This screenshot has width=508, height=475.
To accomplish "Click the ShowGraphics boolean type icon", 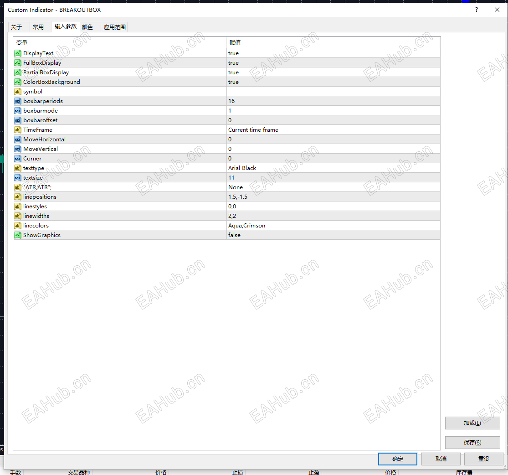I will (17, 235).
